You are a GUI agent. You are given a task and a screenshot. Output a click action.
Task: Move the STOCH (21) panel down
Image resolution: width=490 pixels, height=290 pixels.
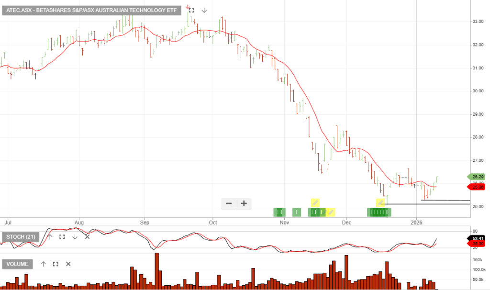(x=75, y=236)
